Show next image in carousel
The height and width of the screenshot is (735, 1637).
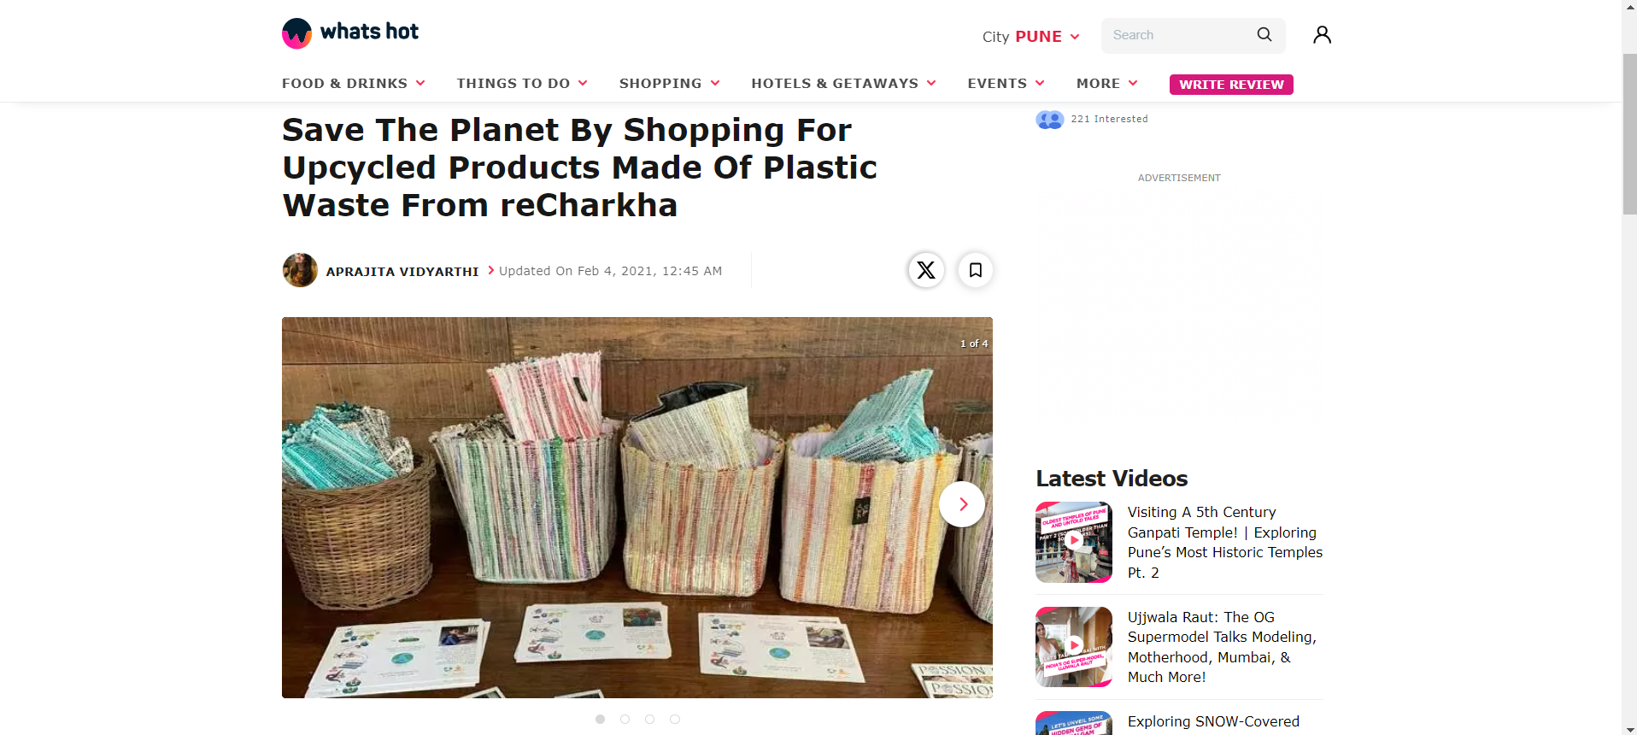(962, 504)
